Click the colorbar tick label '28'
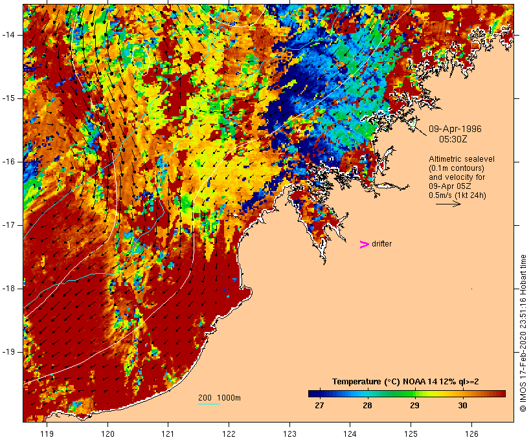 click(x=367, y=405)
